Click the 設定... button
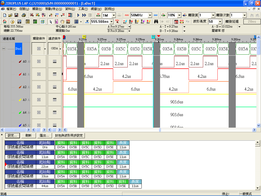 pyautogui.click(x=12, y=136)
